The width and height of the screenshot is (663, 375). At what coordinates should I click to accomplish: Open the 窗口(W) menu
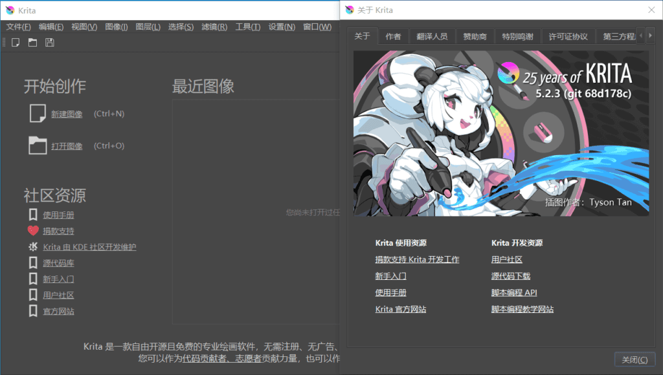coord(317,27)
